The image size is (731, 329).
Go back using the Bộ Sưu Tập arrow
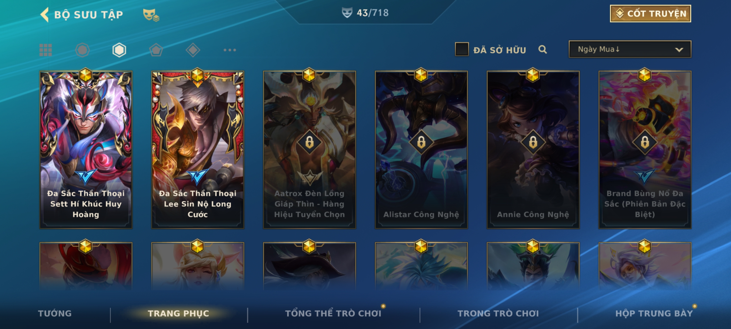click(45, 15)
